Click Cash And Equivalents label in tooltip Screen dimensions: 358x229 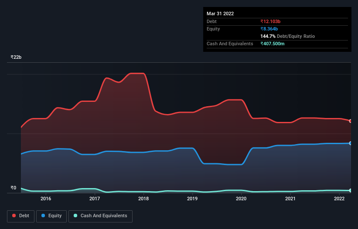pos(230,44)
